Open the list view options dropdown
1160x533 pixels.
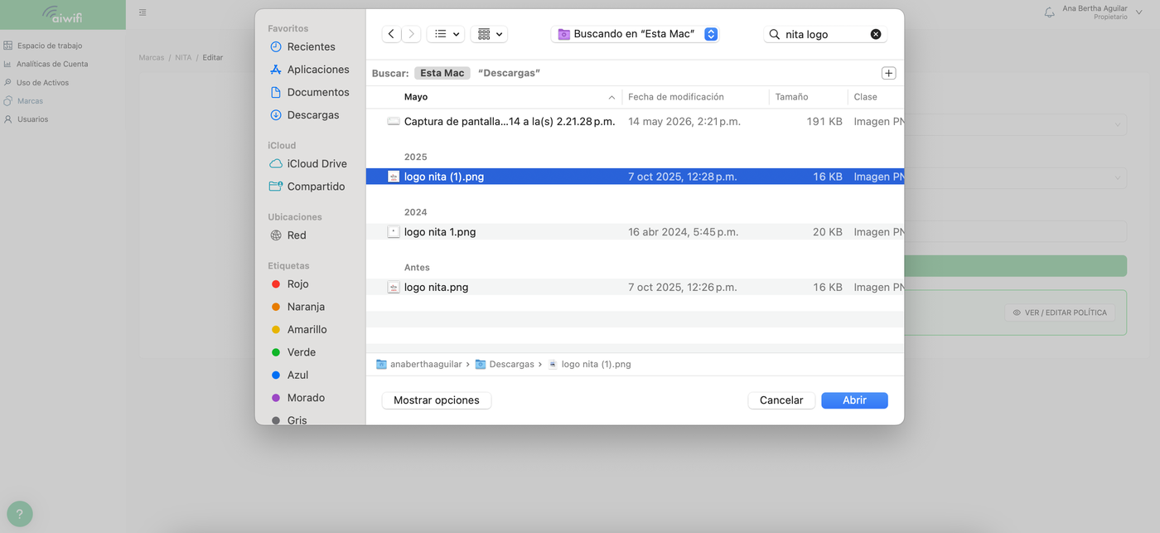click(x=446, y=34)
